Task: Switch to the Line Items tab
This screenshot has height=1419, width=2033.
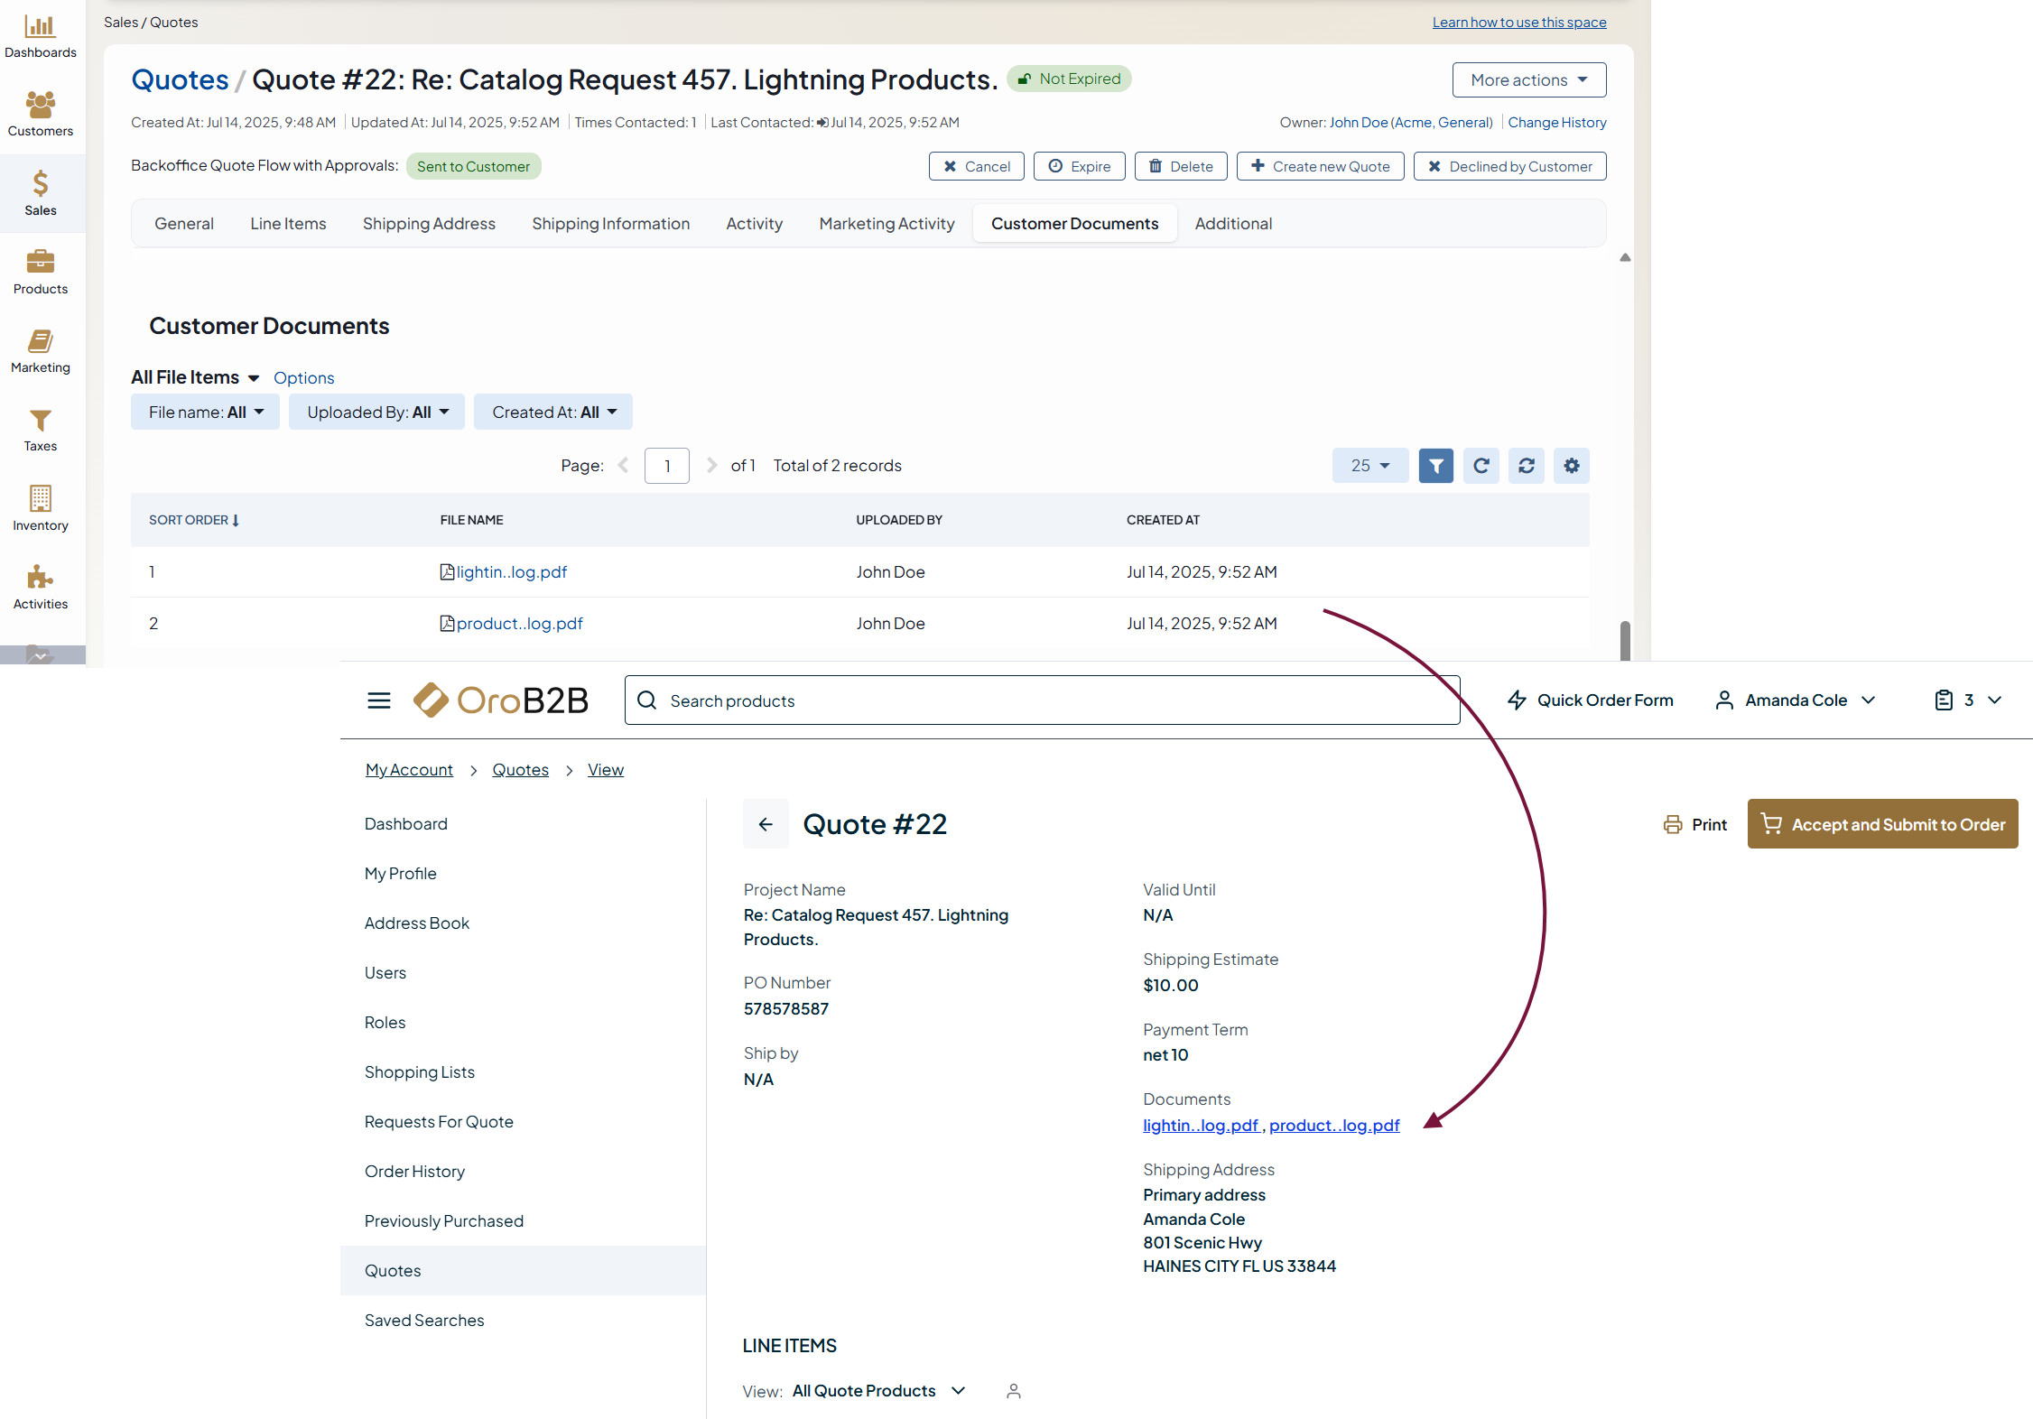Action: point(288,224)
